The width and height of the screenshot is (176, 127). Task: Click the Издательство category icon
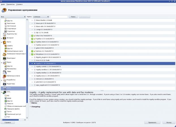(5, 34)
